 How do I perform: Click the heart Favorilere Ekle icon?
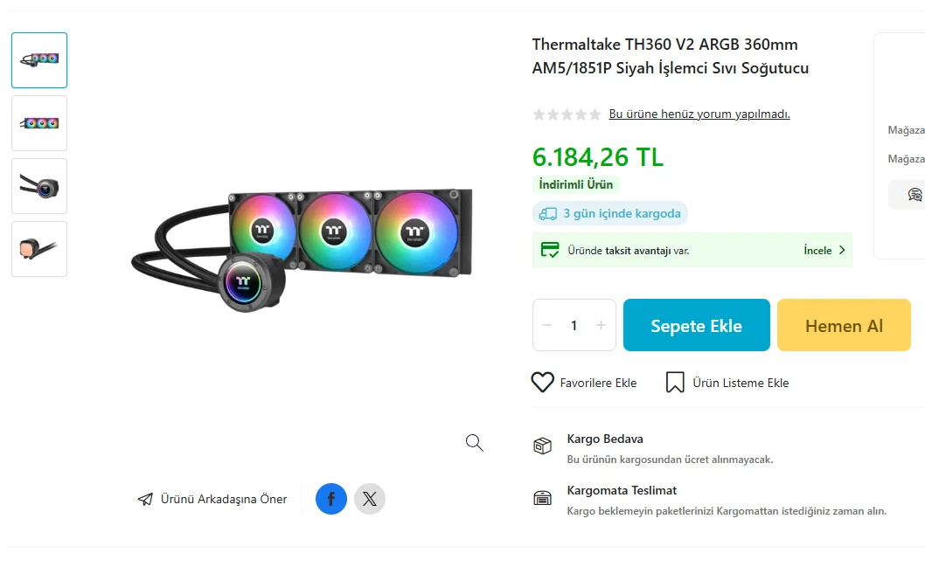pos(543,383)
